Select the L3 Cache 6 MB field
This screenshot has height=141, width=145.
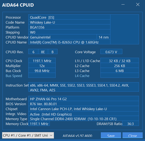coord(120,71)
